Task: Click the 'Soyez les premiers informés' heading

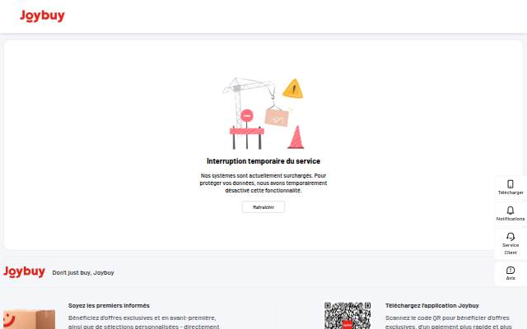Action: point(109,305)
